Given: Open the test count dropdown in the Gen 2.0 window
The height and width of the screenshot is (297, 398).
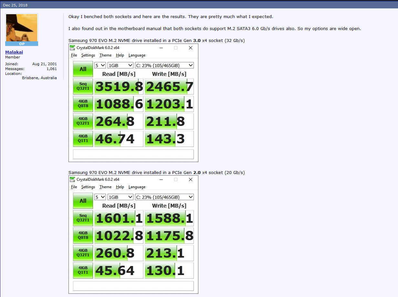Looking at the screenshot, I should click(x=100, y=197).
